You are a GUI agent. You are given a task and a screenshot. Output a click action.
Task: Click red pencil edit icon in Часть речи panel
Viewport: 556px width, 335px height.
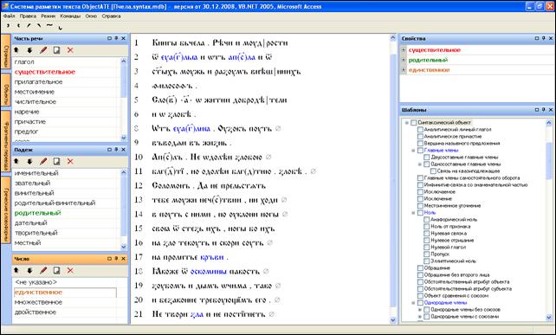[x=43, y=50]
